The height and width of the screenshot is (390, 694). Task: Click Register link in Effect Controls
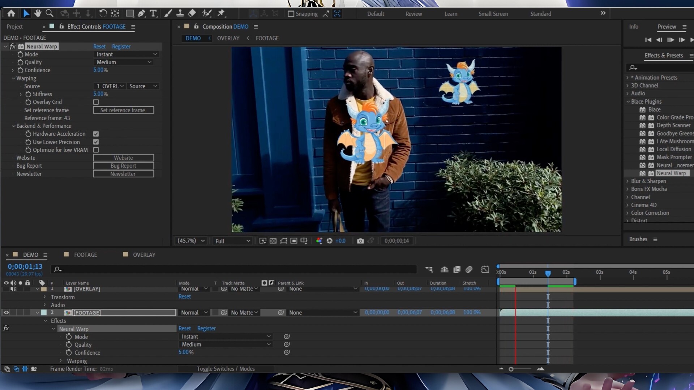[121, 47]
